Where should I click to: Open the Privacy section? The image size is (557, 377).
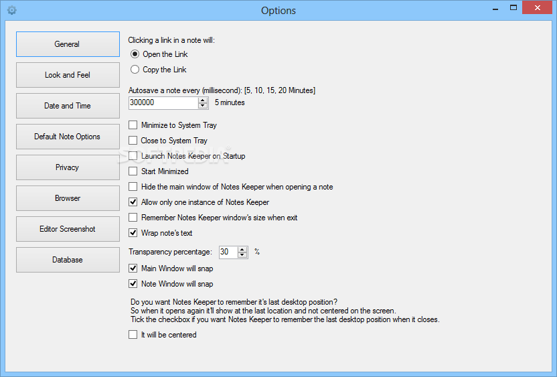(68, 167)
